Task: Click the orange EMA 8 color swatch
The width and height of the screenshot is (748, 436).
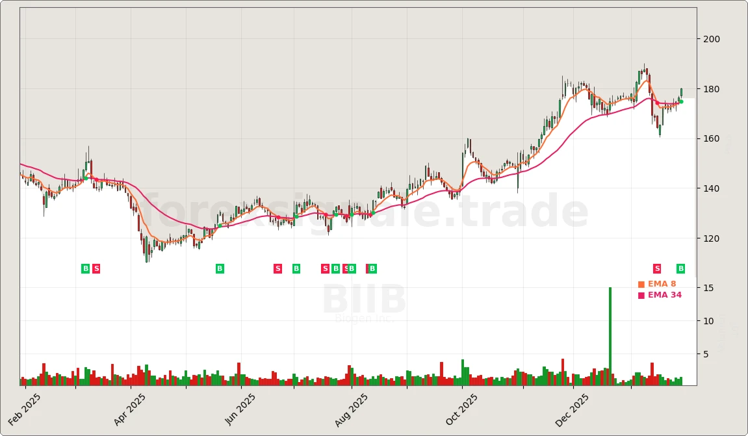Action: pos(643,284)
